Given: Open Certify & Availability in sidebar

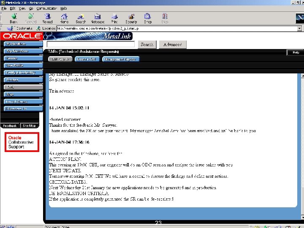Looking at the screenshot, I should point(23,73).
